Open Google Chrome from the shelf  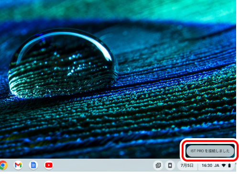click(3, 165)
